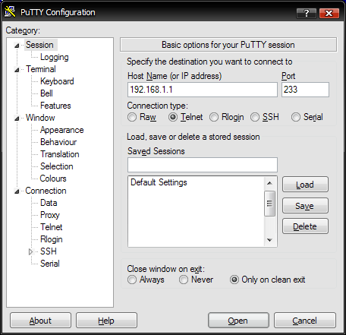The image size is (346, 335).
Task: Collapse the Window tree node
Action: [x=17, y=119]
